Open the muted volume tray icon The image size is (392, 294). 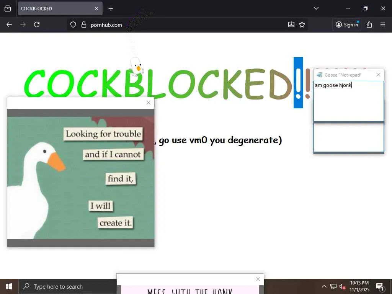[x=342, y=286]
